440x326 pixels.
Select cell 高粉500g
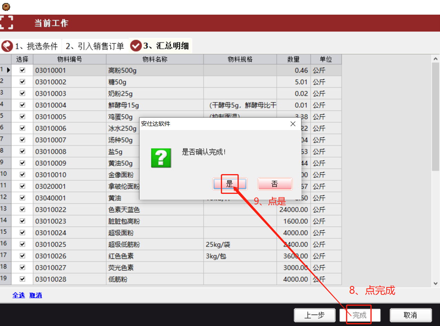[155, 70]
